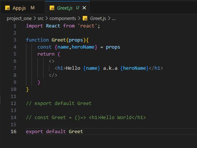Click heroName in the destructuring on line 4
This screenshot has width=197, height=148.
click(x=83, y=47)
